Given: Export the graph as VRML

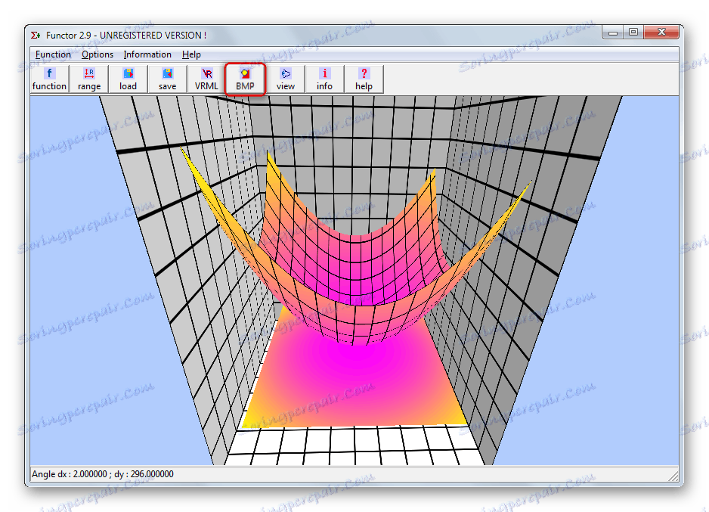Looking at the screenshot, I should (x=206, y=79).
